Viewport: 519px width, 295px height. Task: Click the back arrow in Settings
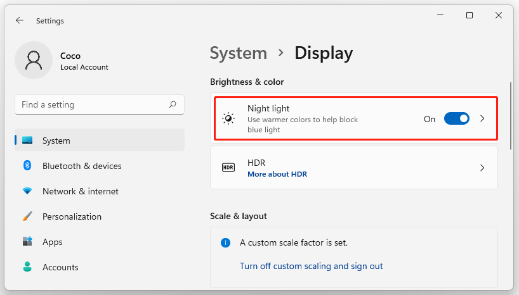(20, 20)
